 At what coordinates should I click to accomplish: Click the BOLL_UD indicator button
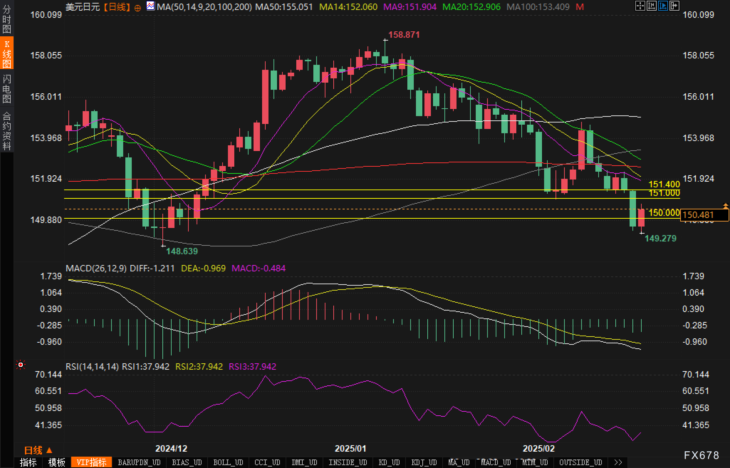coord(228,462)
